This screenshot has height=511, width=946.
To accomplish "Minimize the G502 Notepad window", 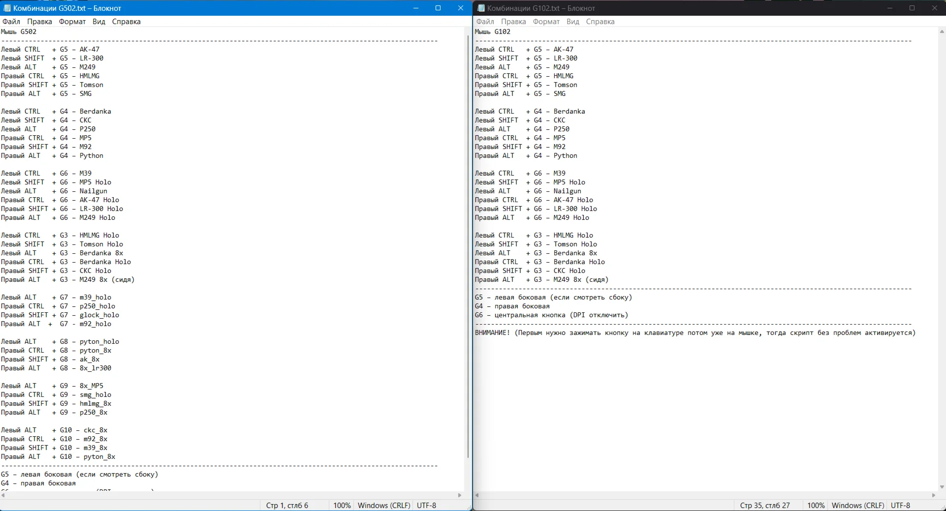I will [416, 8].
